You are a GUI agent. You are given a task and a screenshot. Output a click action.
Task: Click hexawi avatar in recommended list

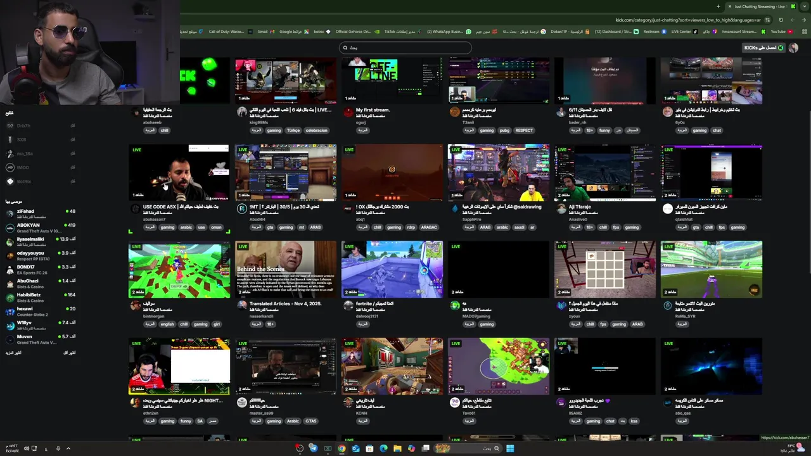click(x=10, y=312)
